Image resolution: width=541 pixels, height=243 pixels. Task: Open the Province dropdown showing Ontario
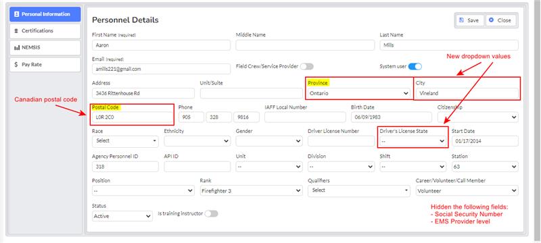pyautogui.click(x=358, y=93)
